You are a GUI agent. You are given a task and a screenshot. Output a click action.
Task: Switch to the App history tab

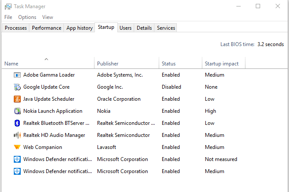pos(79,28)
